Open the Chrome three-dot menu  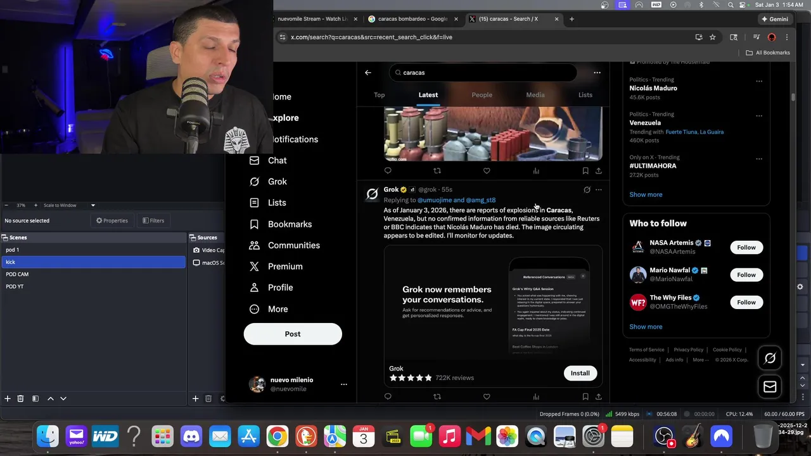787,37
